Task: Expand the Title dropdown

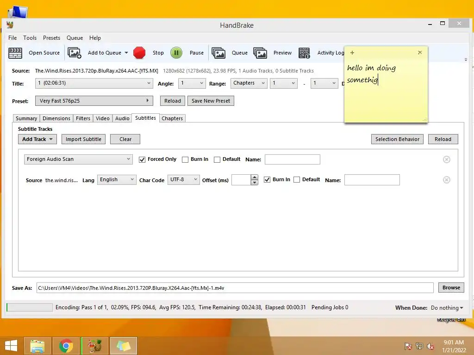Action: tap(94, 83)
